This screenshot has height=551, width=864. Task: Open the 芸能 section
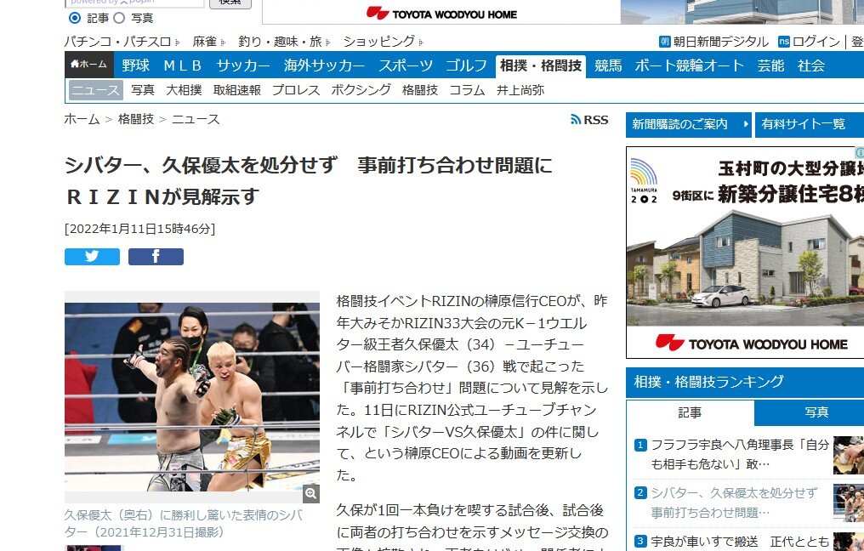click(x=770, y=65)
